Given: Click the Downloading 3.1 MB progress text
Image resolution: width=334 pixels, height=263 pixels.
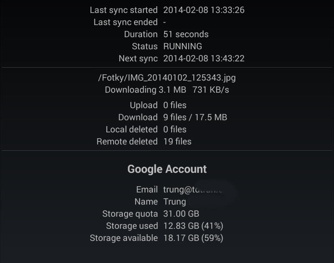Looking at the screenshot, I should point(145,90).
